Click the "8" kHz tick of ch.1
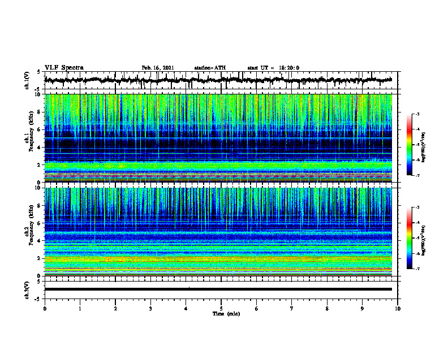The image size is (448, 346). [39, 112]
